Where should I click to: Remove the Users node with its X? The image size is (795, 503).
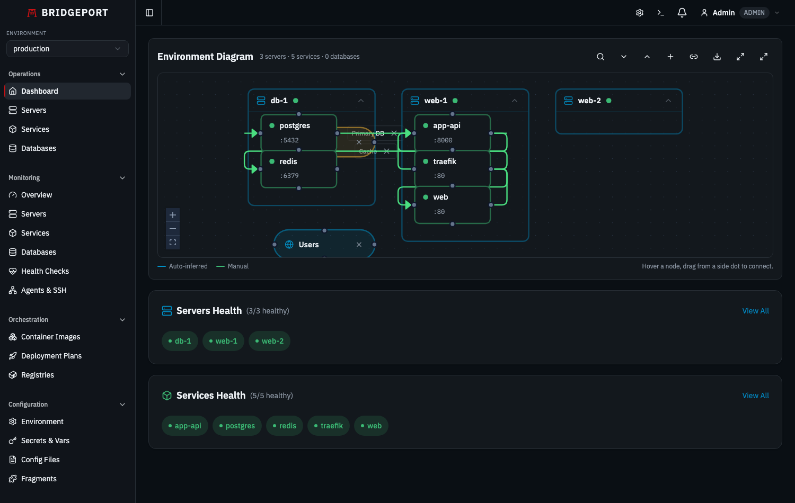(x=359, y=245)
